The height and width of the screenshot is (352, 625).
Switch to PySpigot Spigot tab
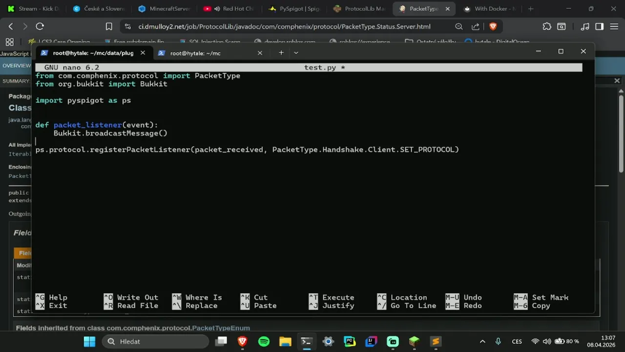click(294, 9)
